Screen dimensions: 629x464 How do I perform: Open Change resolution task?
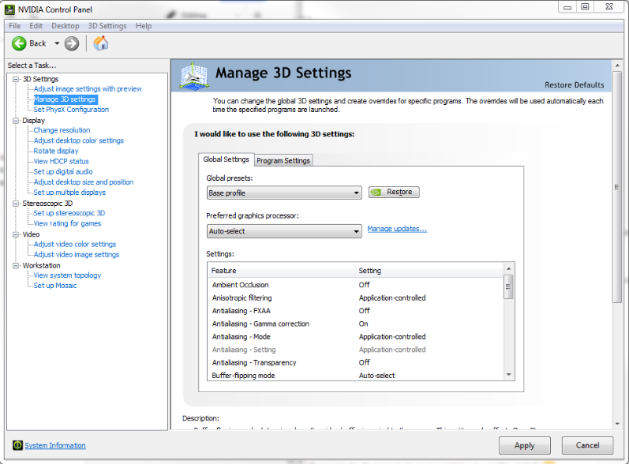pyautogui.click(x=62, y=130)
